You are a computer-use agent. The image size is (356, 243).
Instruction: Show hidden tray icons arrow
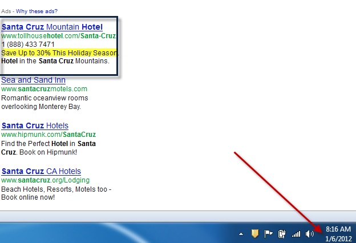pos(241,234)
